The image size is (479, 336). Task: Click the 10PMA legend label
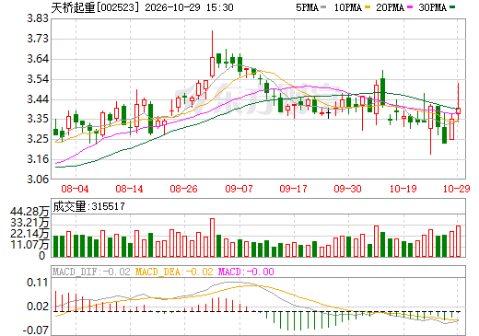[348, 7]
